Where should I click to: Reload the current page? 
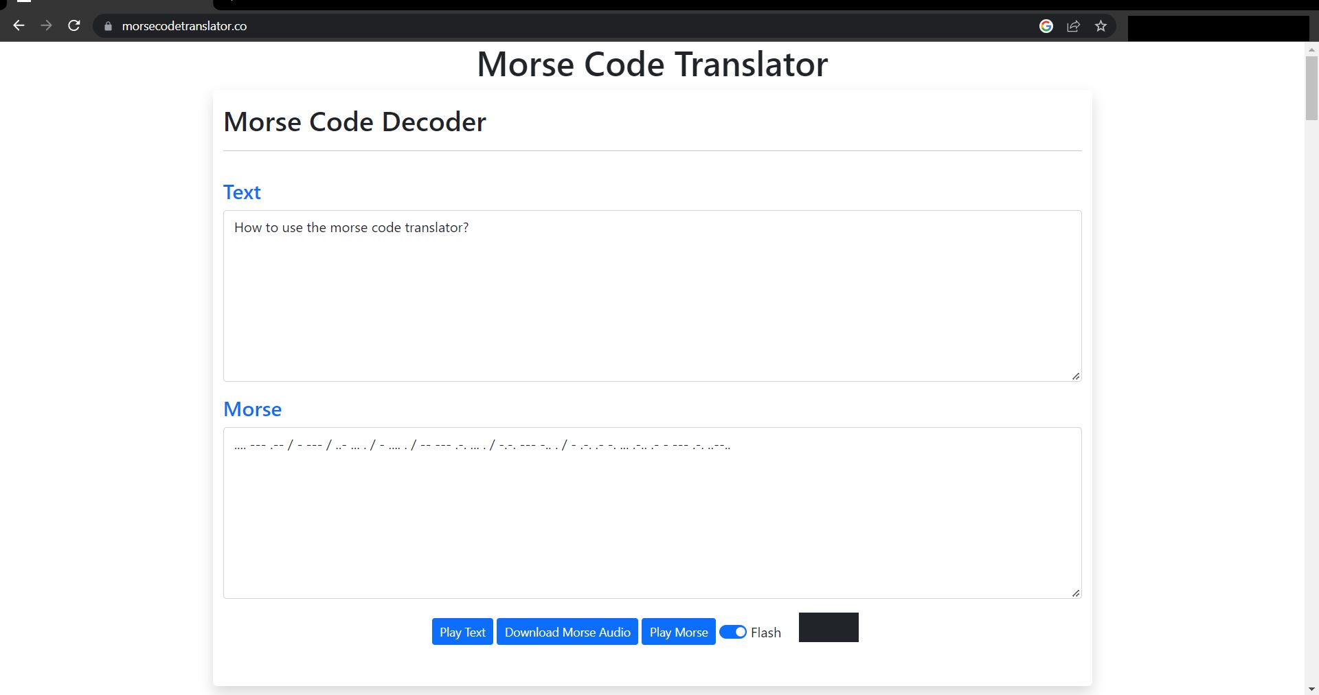(x=74, y=25)
